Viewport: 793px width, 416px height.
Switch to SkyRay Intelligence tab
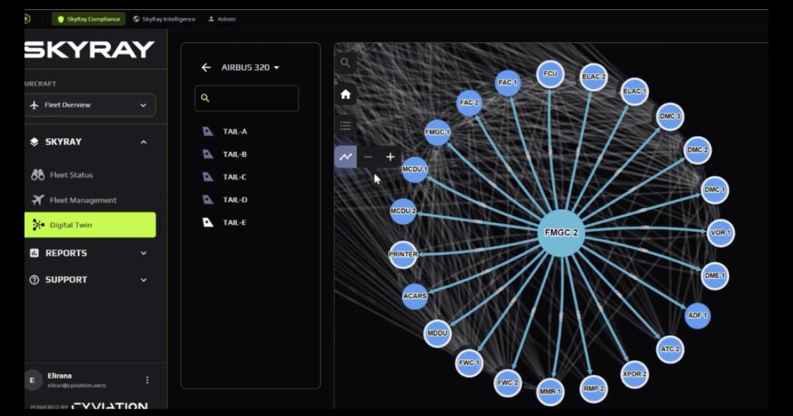[164, 19]
